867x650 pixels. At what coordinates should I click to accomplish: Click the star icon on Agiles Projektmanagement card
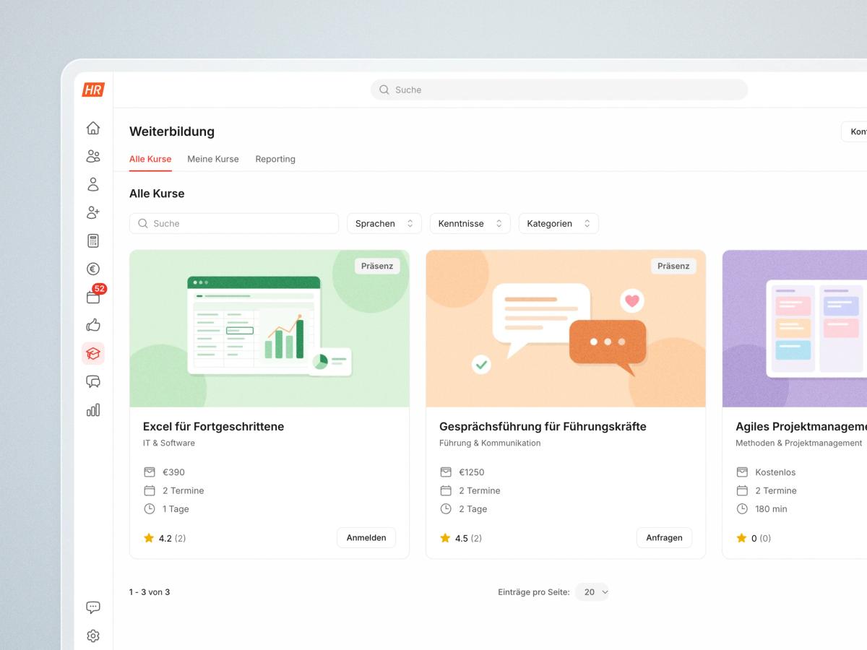tap(741, 538)
